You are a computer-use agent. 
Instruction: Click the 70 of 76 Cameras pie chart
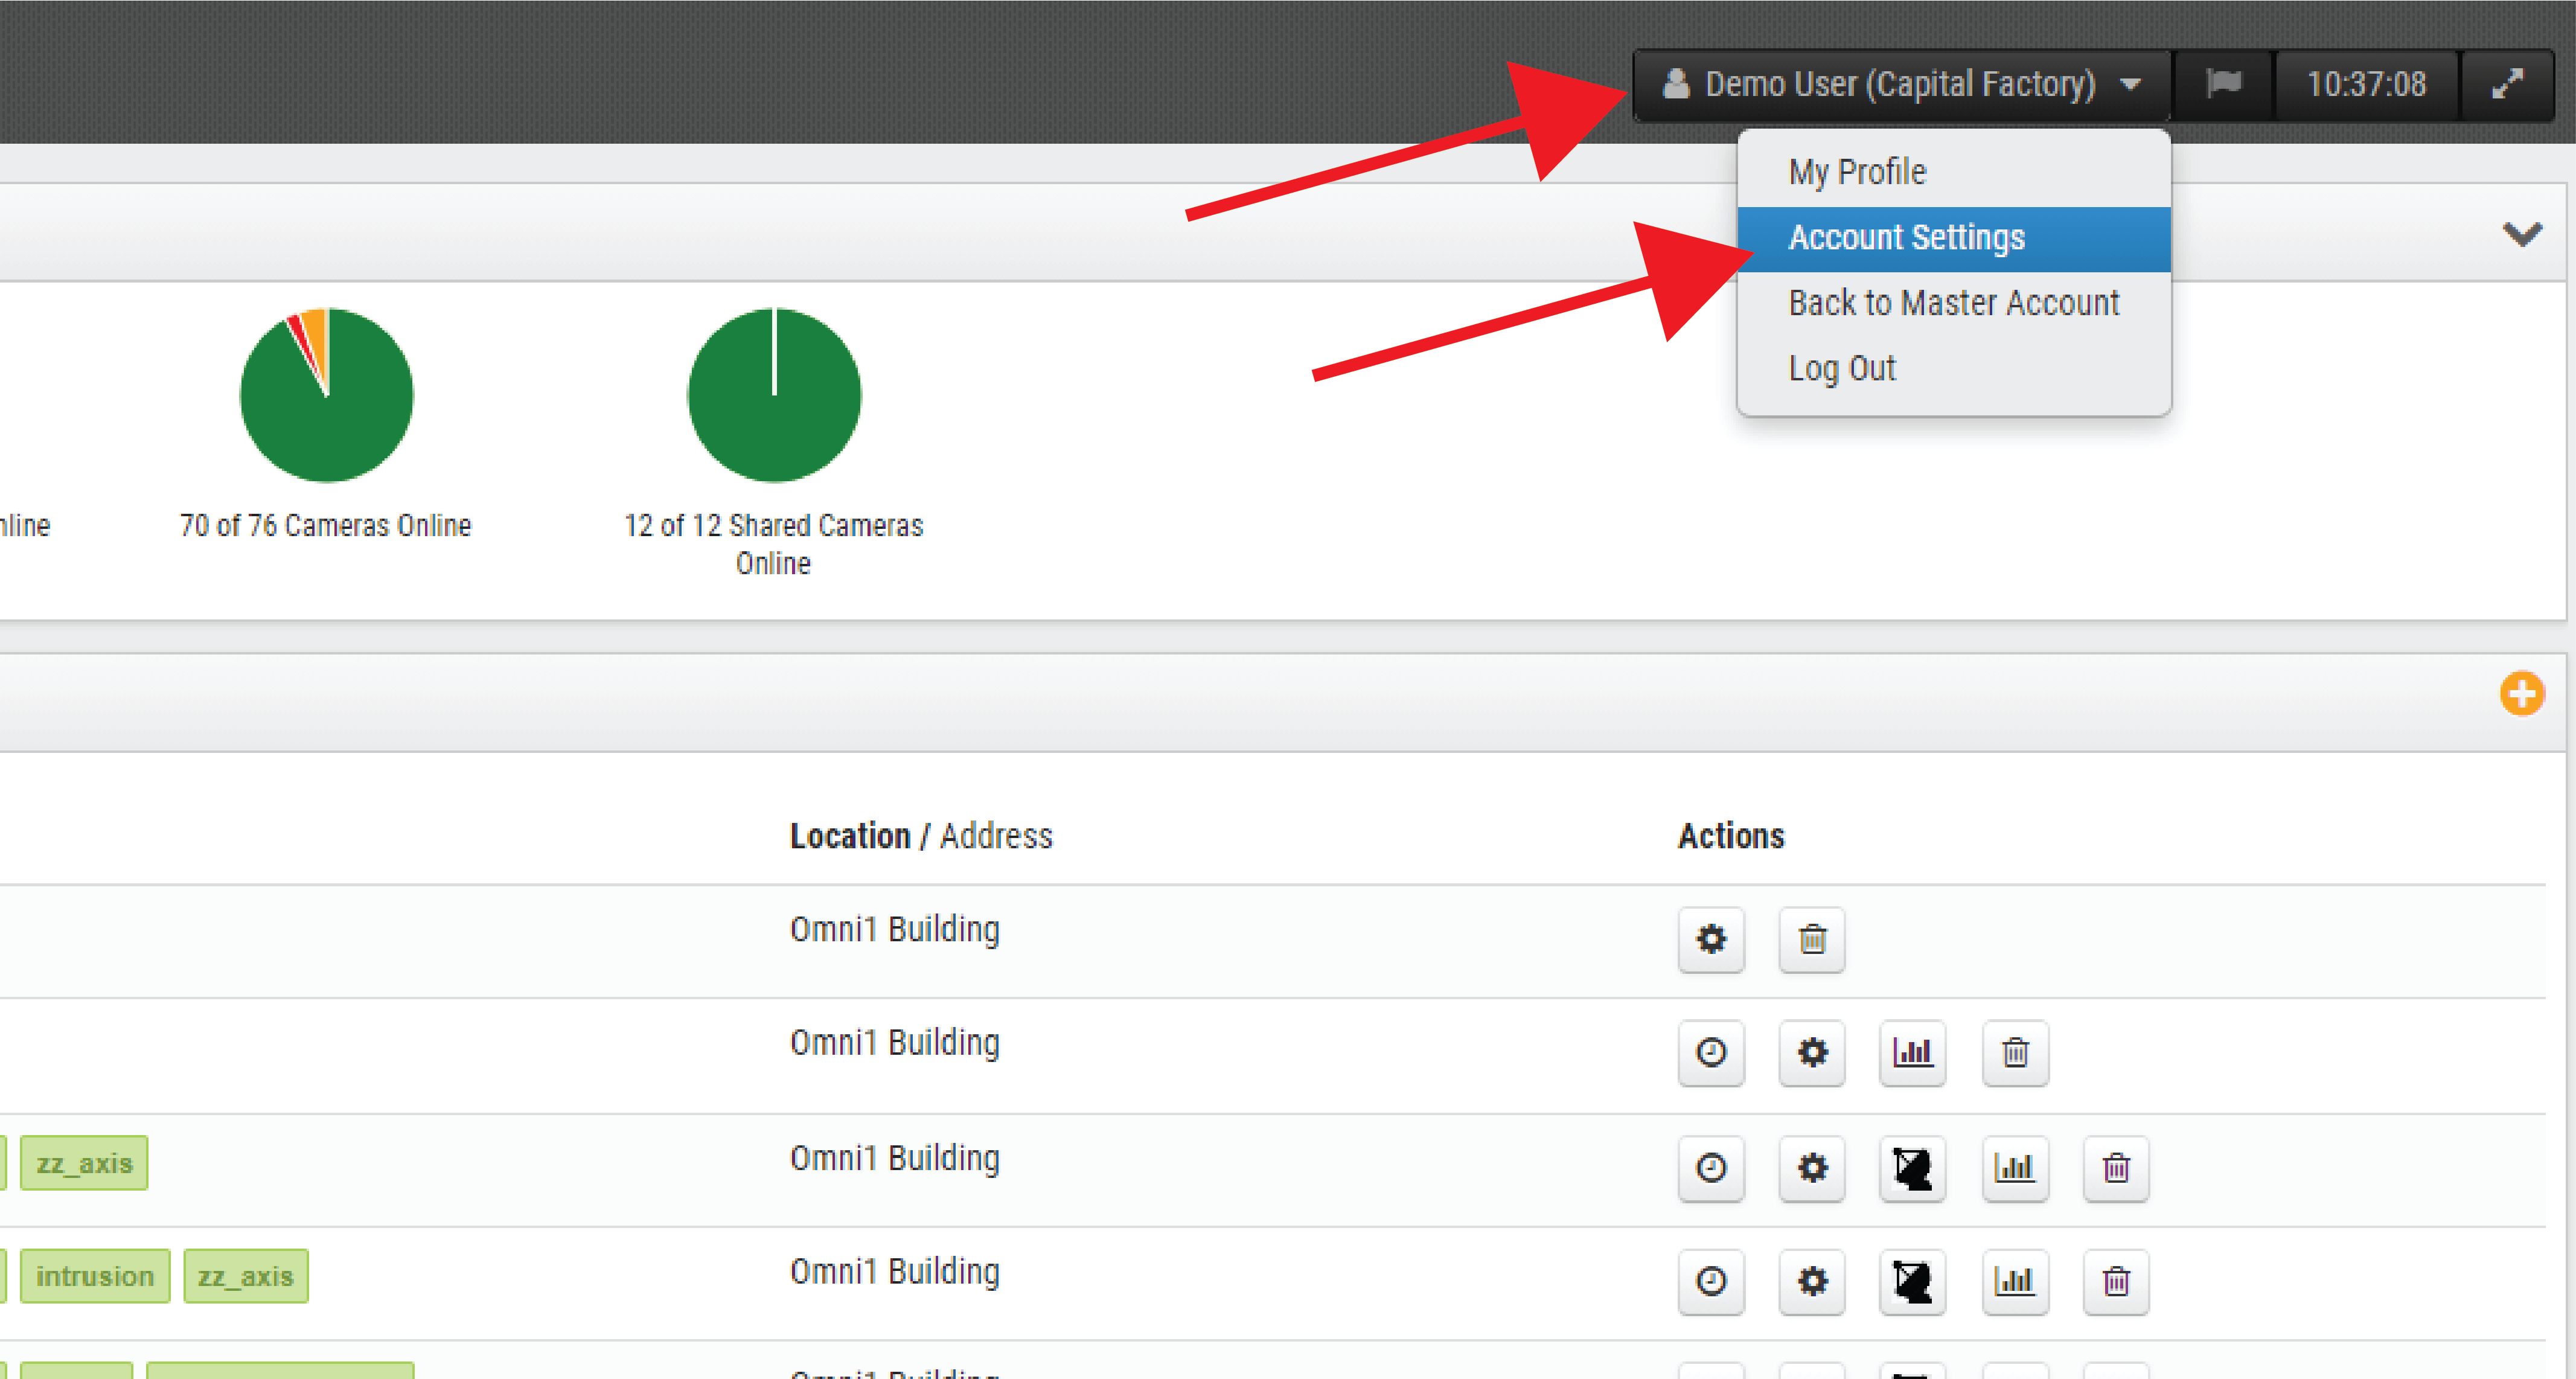pos(326,395)
